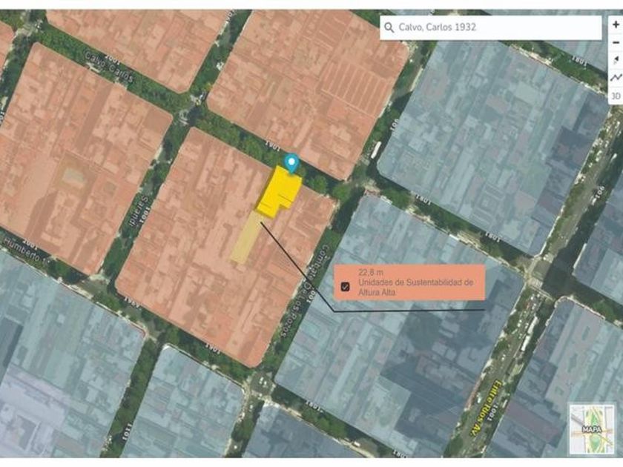Reset map orientation with compass arrow
Screen dimensions: 623x467
tap(616, 60)
